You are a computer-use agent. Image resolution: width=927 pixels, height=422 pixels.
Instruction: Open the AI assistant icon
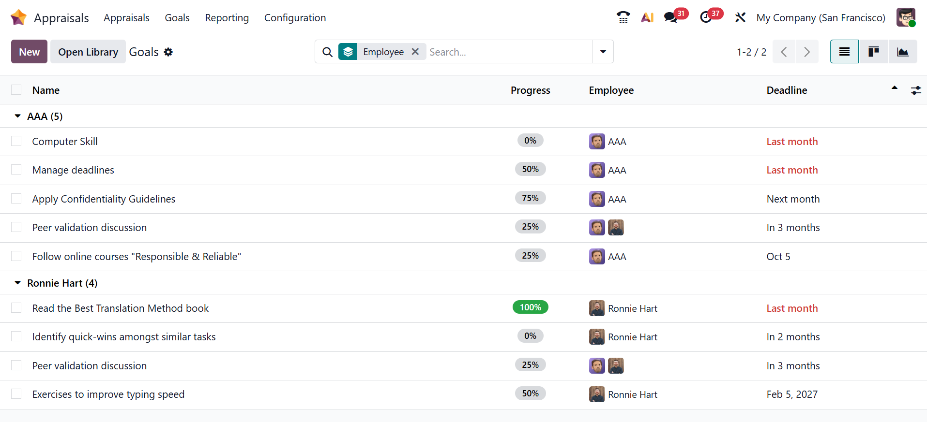647,18
